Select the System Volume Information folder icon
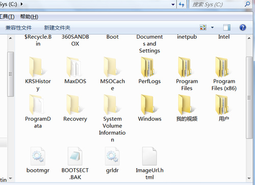Image resolution: width=255 pixels, height=185 pixels. pyautogui.click(x=112, y=105)
